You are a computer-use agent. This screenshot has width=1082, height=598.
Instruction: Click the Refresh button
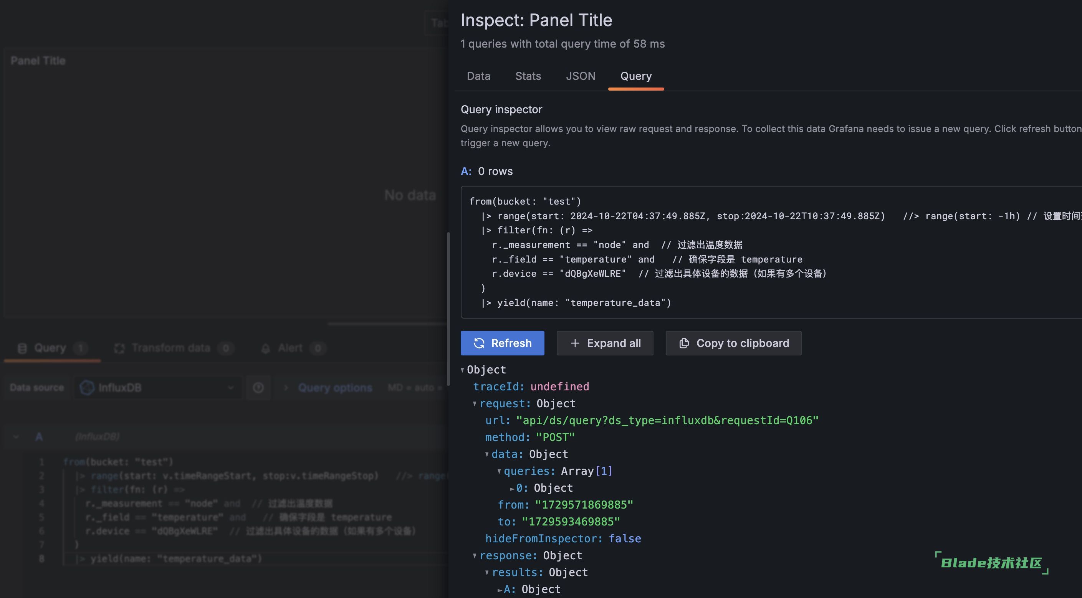point(502,342)
